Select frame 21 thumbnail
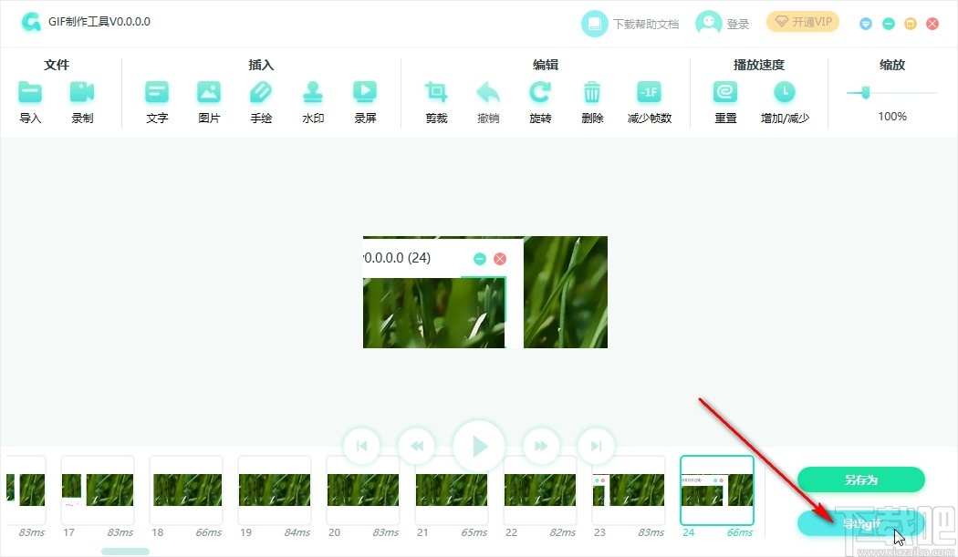Viewport: 958px width, 557px height. (x=452, y=490)
